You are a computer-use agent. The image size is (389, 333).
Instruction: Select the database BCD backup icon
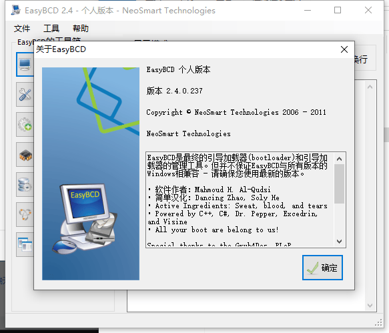25,185
